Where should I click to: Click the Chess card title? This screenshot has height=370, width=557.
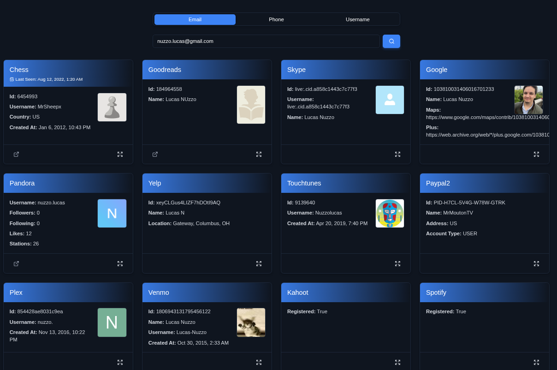tap(19, 70)
